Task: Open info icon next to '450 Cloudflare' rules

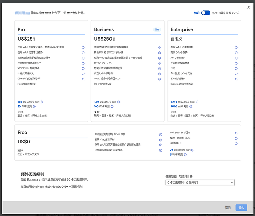Action: (118, 102)
